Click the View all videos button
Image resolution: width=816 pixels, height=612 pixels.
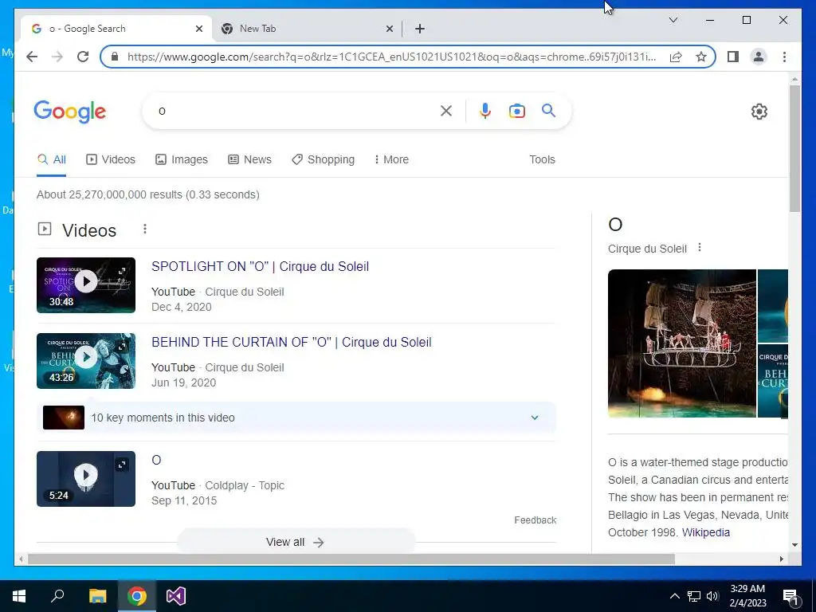pos(296,542)
